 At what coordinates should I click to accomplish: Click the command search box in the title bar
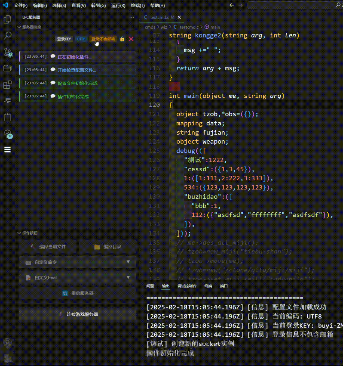click(295, 5)
